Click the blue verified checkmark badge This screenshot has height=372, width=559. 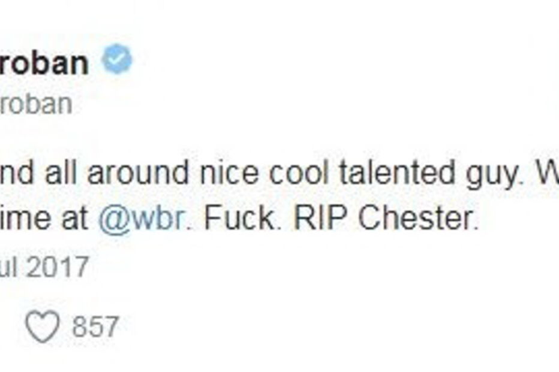tap(117, 59)
